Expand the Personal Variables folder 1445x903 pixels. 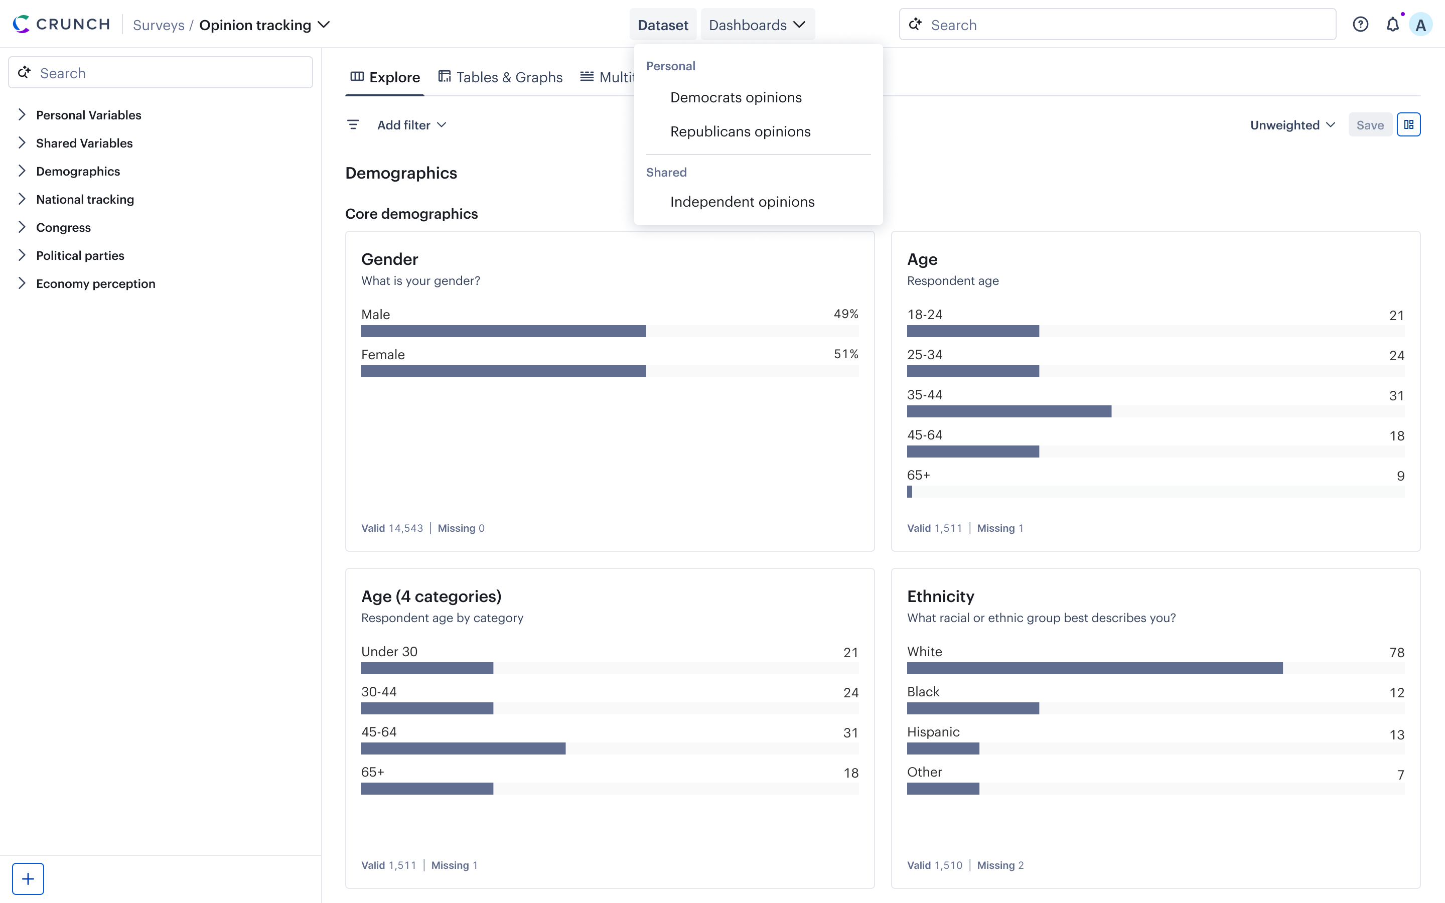coord(22,115)
